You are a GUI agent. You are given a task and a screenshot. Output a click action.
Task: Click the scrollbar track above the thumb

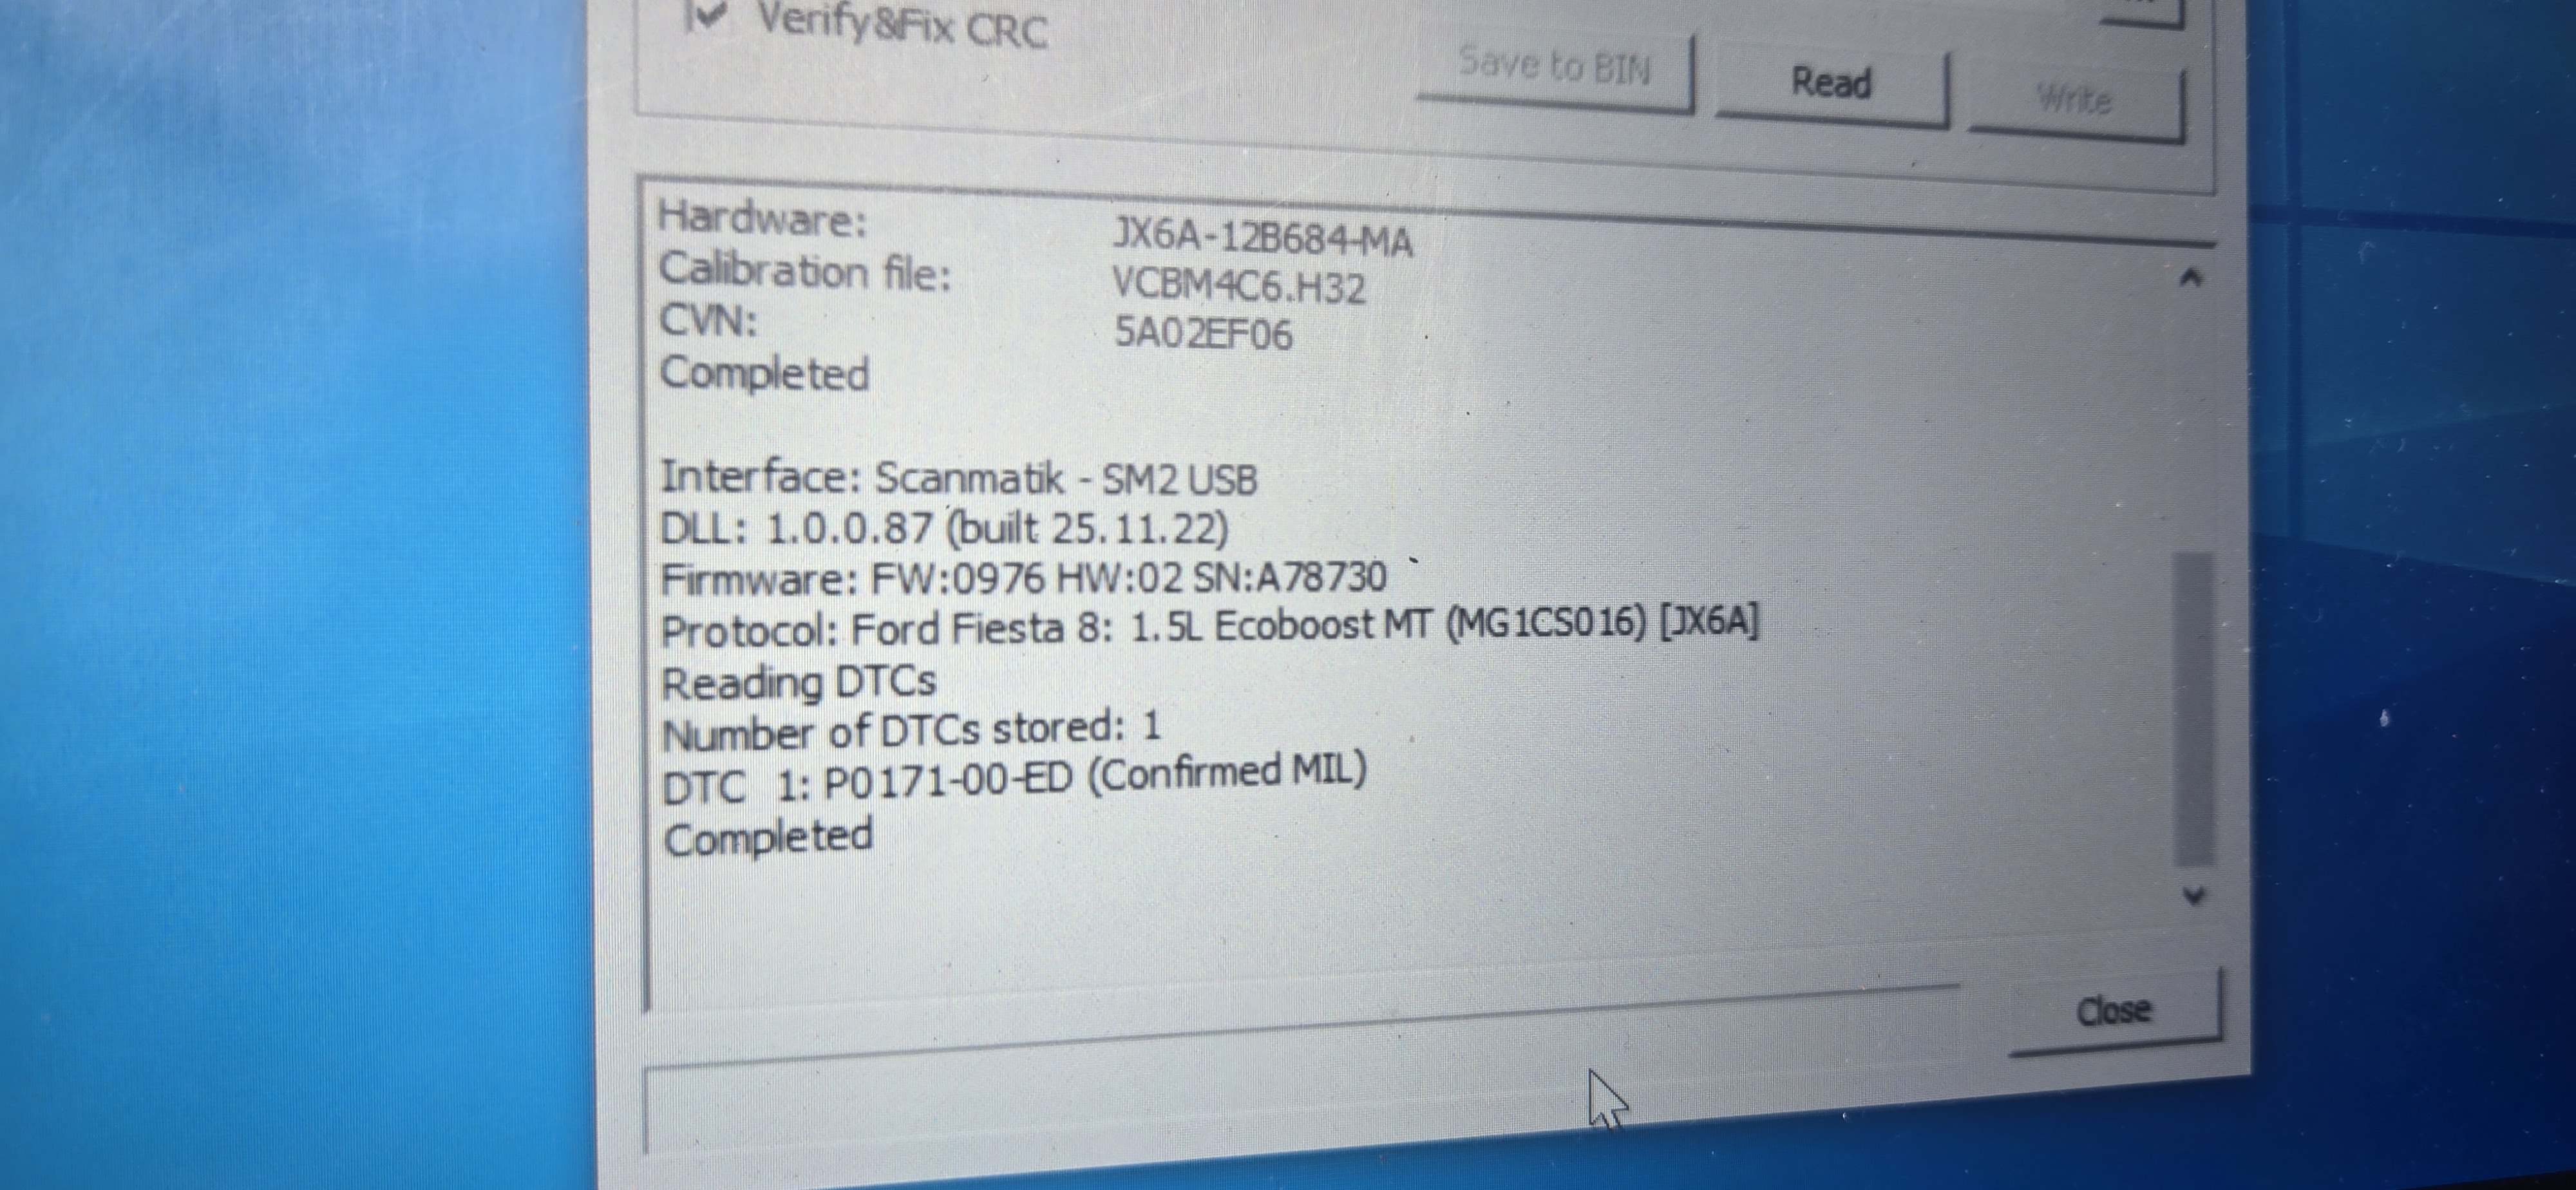pos(2192,426)
